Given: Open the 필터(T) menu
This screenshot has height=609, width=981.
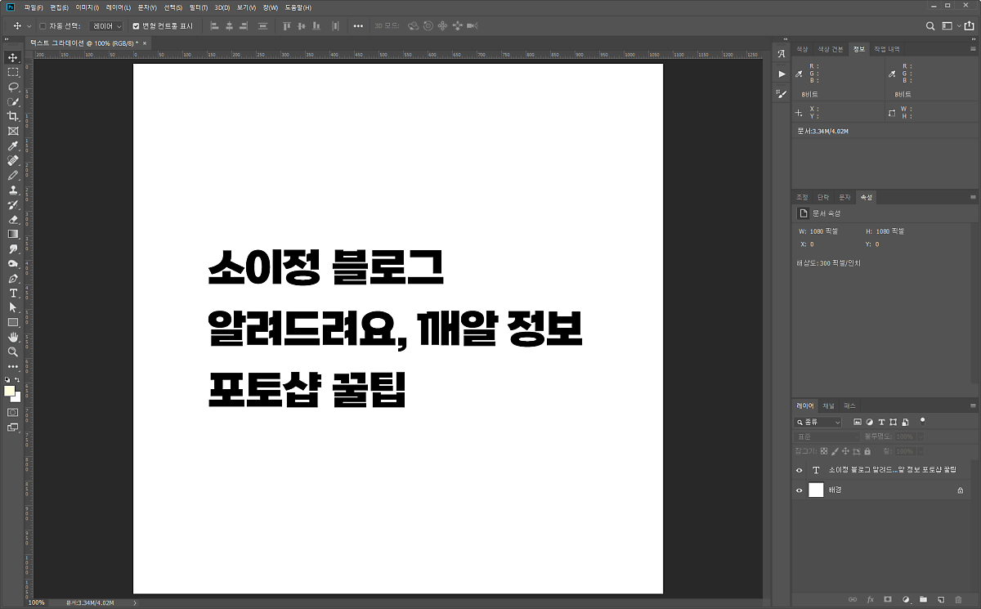Looking at the screenshot, I should [198, 7].
